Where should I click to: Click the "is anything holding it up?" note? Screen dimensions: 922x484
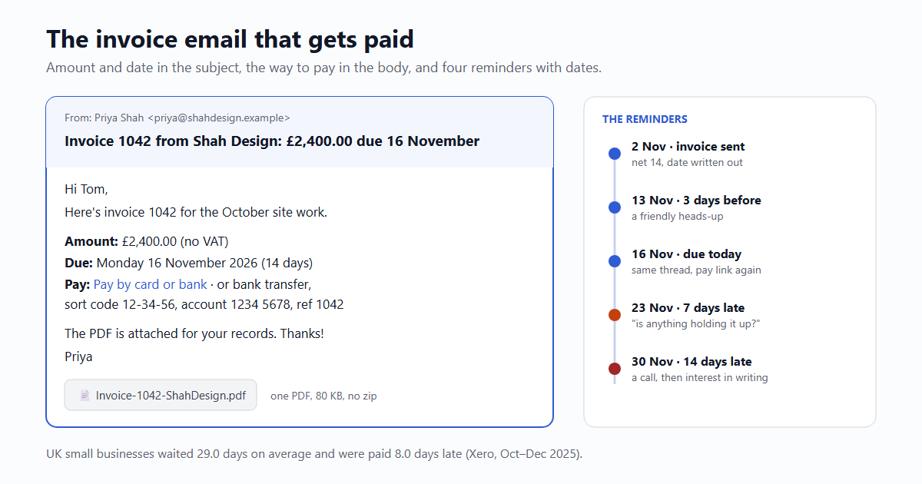[695, 323]
